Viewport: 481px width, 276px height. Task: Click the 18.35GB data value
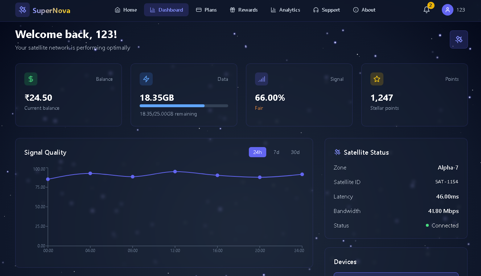point(157,98)
